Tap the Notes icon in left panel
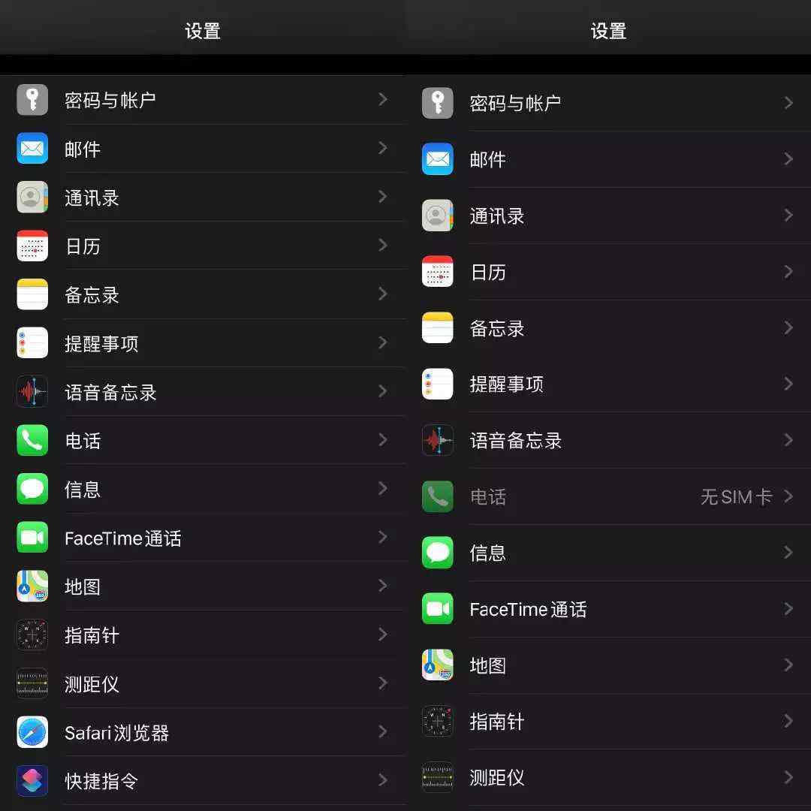The height and width of the screenshot is (811, 811). pyautogui.click(x=32, y=294)
